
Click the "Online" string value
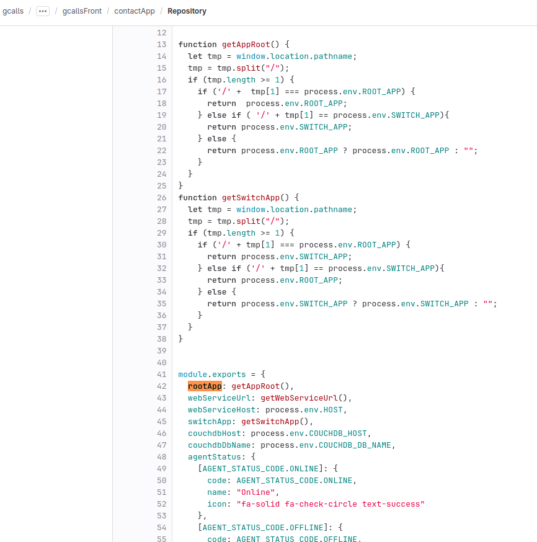(x=254, y=492)
